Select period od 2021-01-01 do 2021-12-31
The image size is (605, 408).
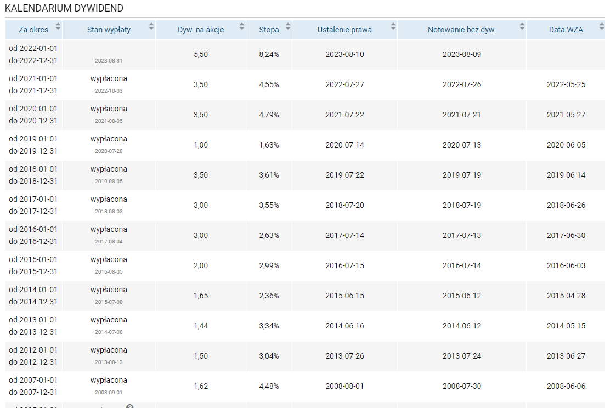(x=33, y=84)
